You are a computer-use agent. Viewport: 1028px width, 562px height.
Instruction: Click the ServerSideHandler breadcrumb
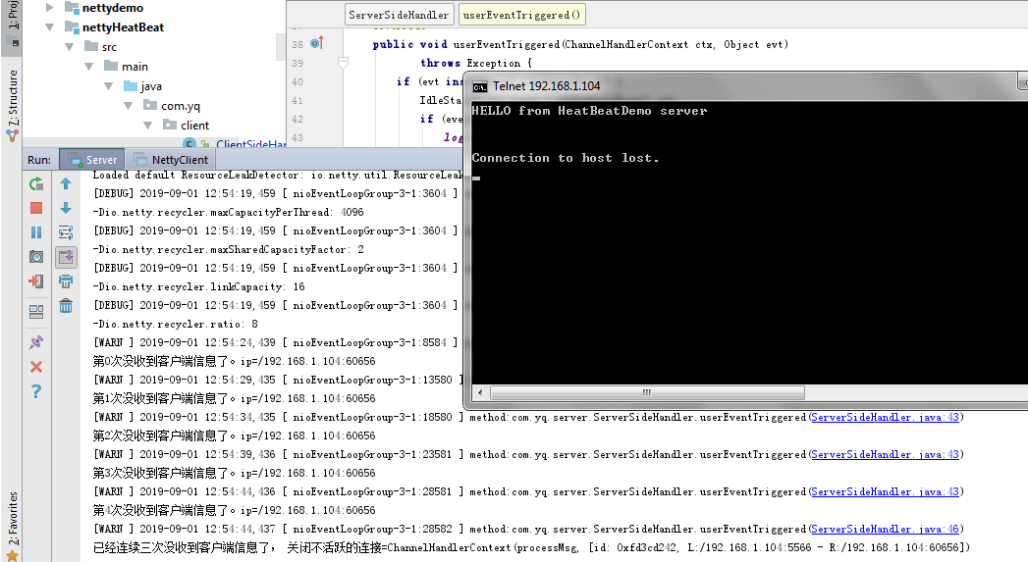click(399, 15)
